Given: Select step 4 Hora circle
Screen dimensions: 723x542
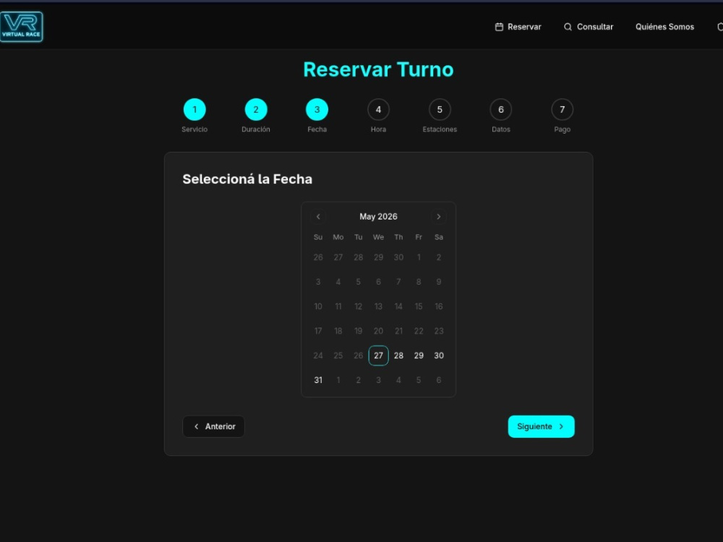Looking at the screenshot, I should pos(379,110).
